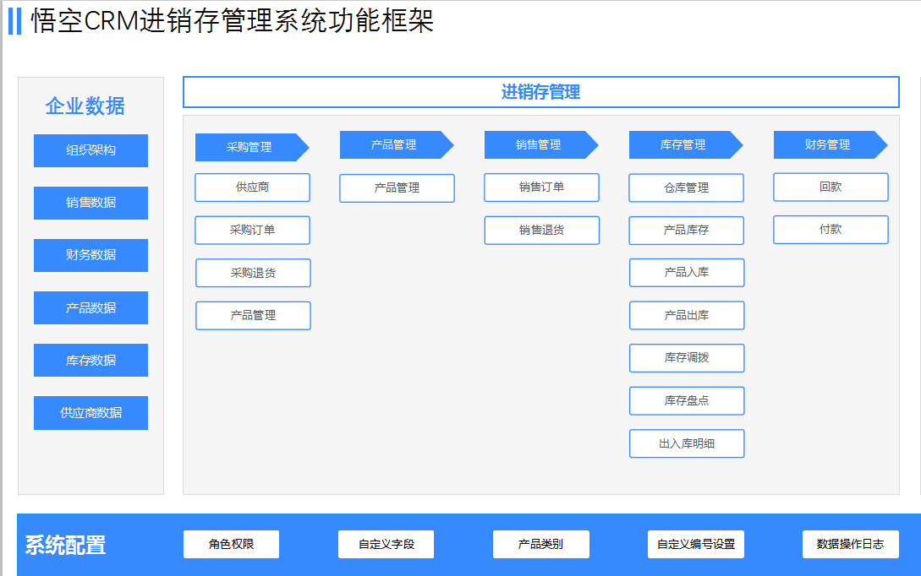Viewport: 921px width, 576px height.
Task: Select the 采购管理 arrow tab
Action: point(252,147)
